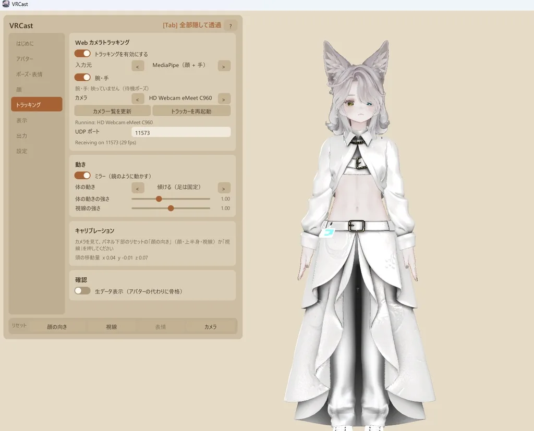Open the ポーズ・表情 sidebar tab
The width and height of the screenshot is (534, 431).
point(37,74)
